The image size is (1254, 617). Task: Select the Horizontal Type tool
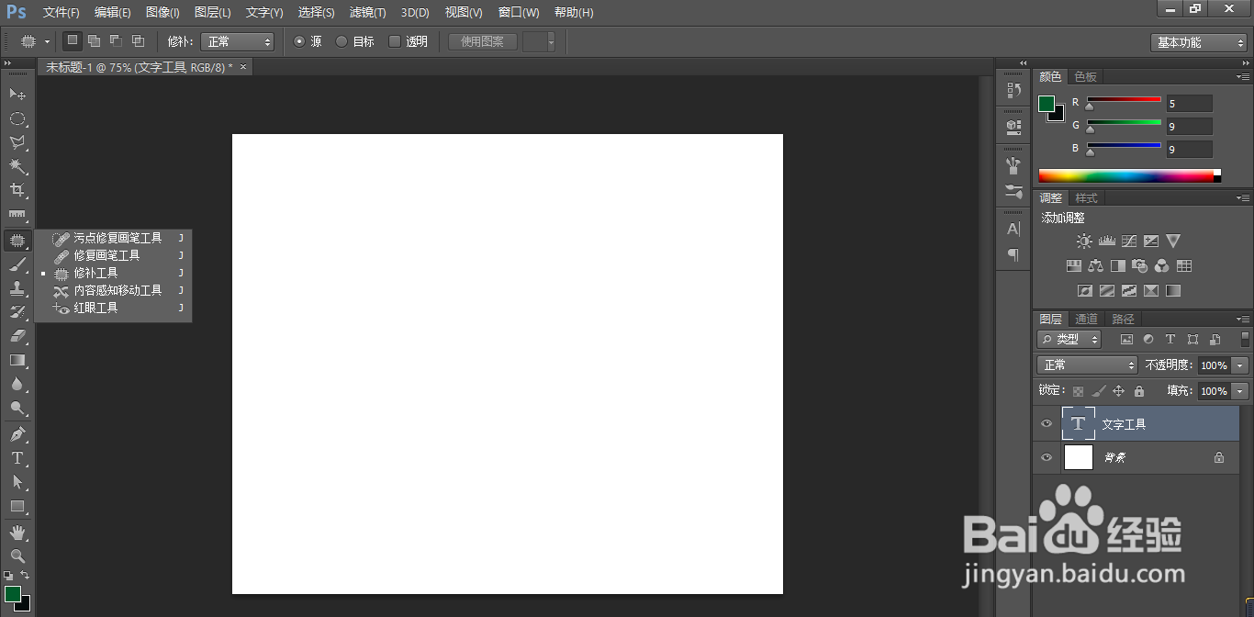coord(17,458)
